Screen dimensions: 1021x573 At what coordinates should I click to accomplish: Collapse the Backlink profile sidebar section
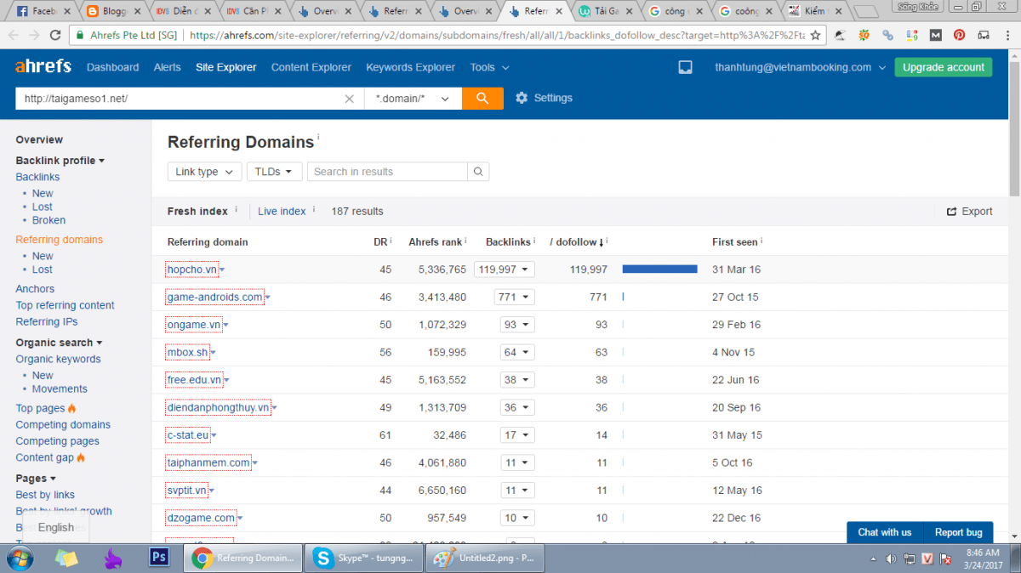pyautogui.click(x=60, y=161)
